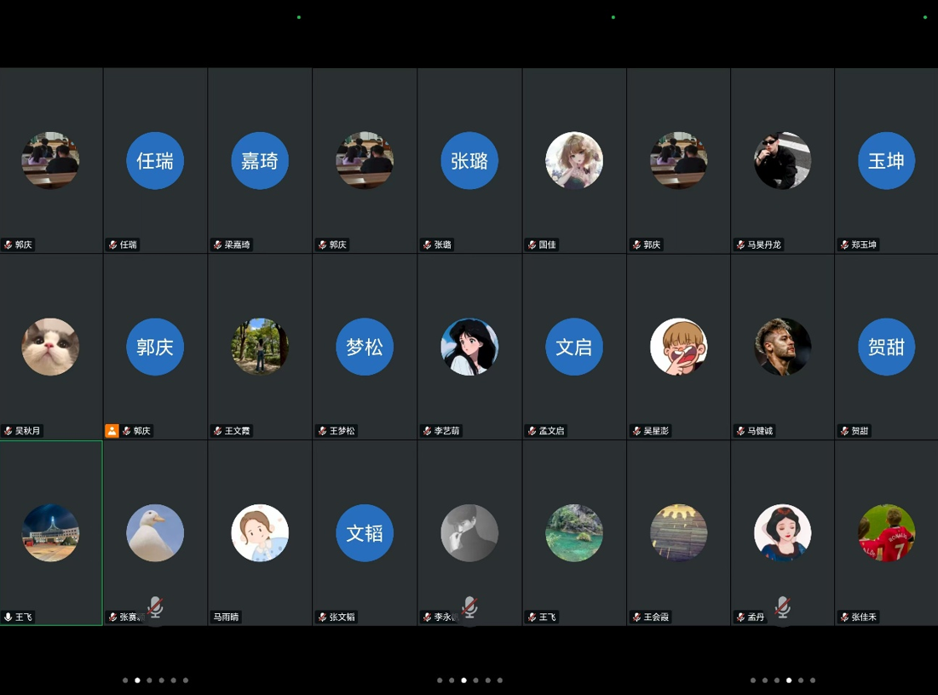Select the white cat avatar of 吴秋月

(50, 347)
